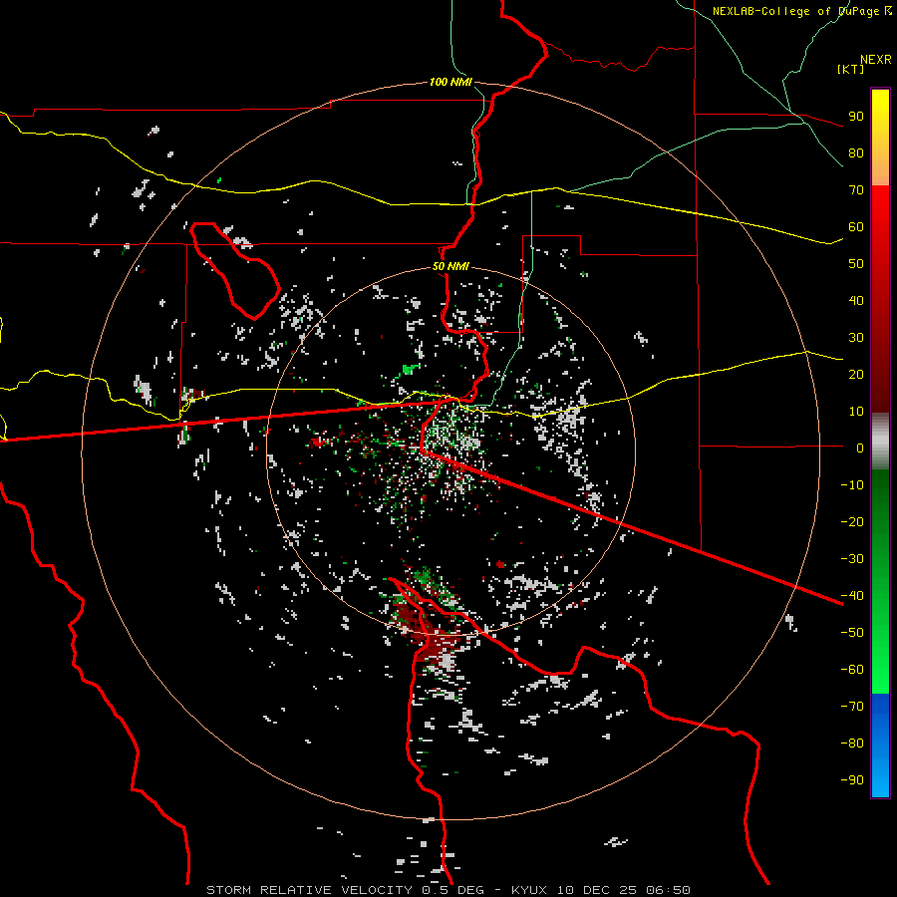Click the NEXR label above the scale
Image resolution: width=897 pixels, height=897 pixels.
coord(875,60)
